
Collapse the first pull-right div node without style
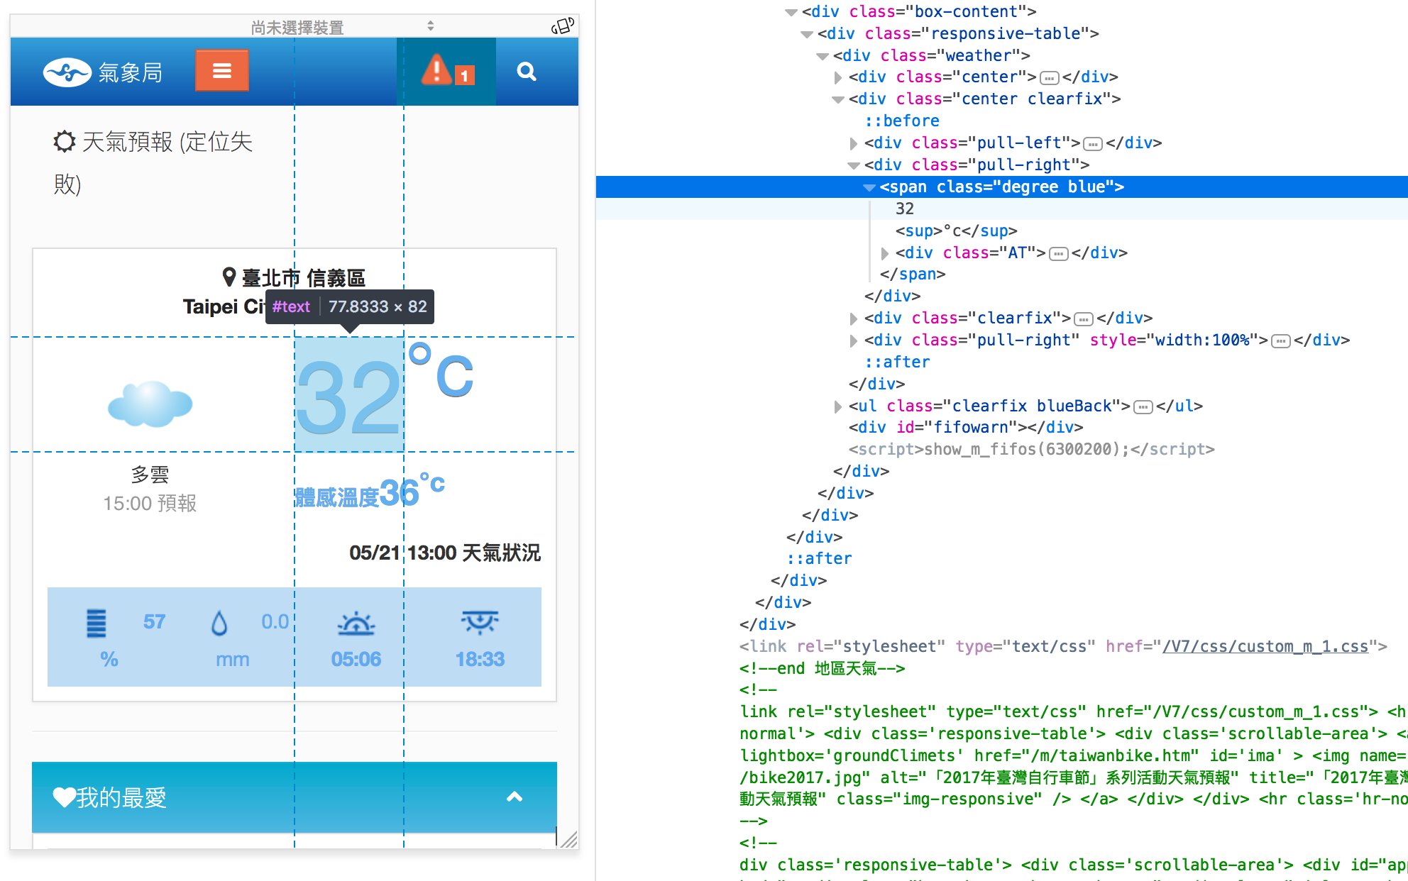point(854,165)
